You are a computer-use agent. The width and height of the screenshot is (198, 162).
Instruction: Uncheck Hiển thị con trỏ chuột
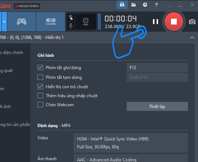coord(40,87)
